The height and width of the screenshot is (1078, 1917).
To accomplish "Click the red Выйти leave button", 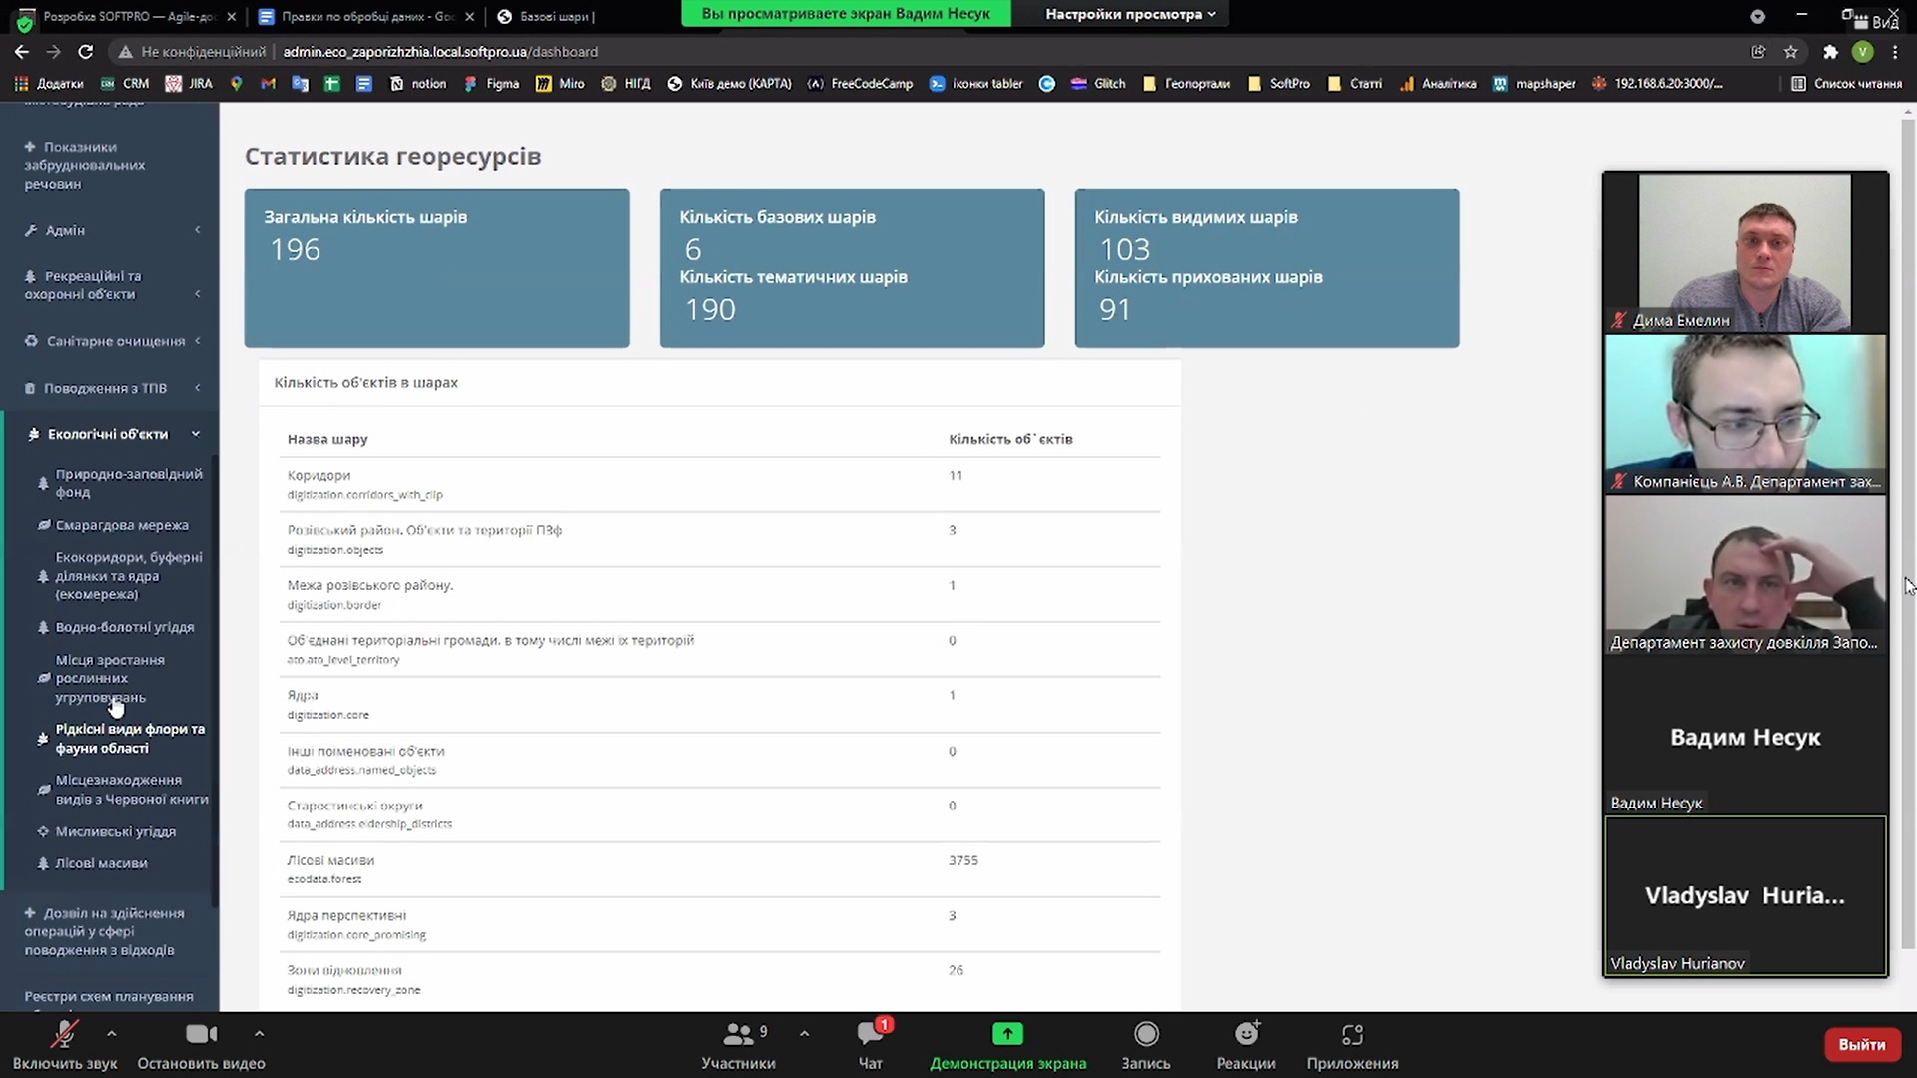I will click(1861, 1044).
